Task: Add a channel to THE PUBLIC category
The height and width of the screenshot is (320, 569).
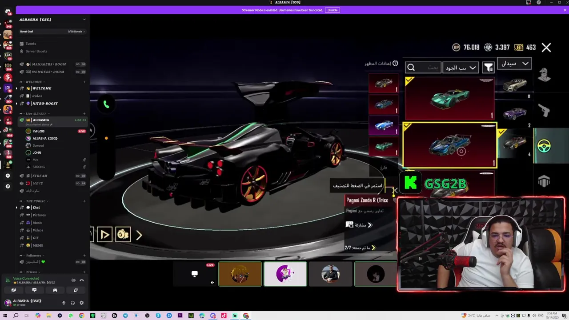Action: click(x=84, y=201)
